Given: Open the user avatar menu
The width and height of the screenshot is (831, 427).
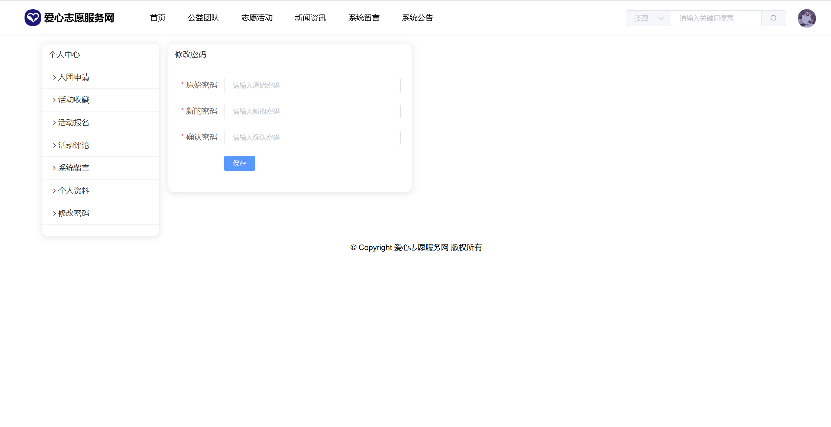Looking at the screenshot, I should [x=806, y=18].
